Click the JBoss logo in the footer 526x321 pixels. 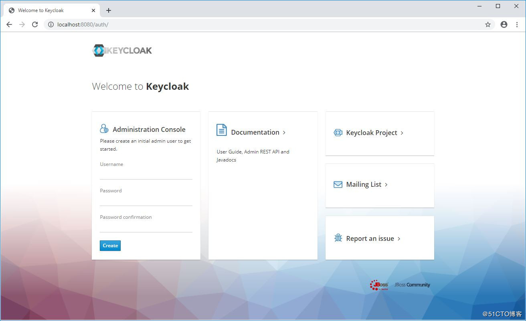(x=379, y=285)
